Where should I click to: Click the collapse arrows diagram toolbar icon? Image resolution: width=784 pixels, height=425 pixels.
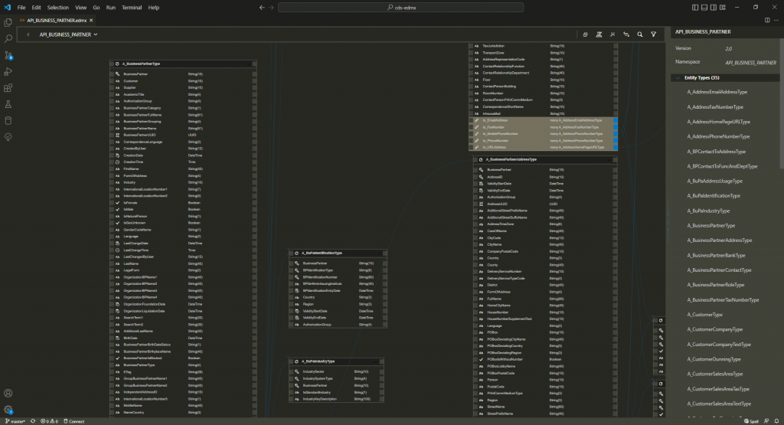coord(612,34)
